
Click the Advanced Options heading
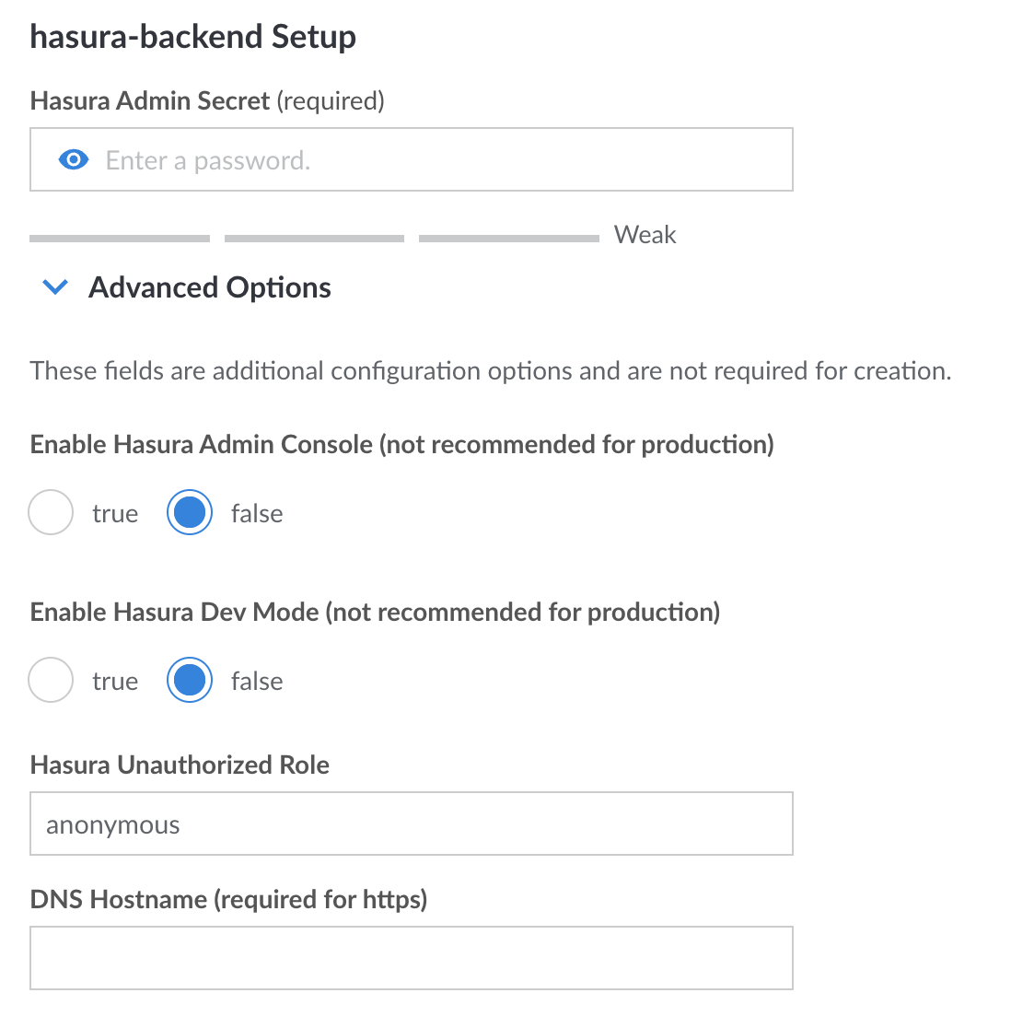pos(210,287)
